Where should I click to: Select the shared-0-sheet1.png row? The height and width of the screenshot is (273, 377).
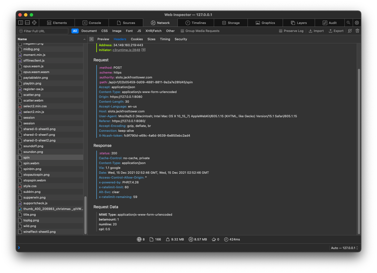tap(50, 135)
